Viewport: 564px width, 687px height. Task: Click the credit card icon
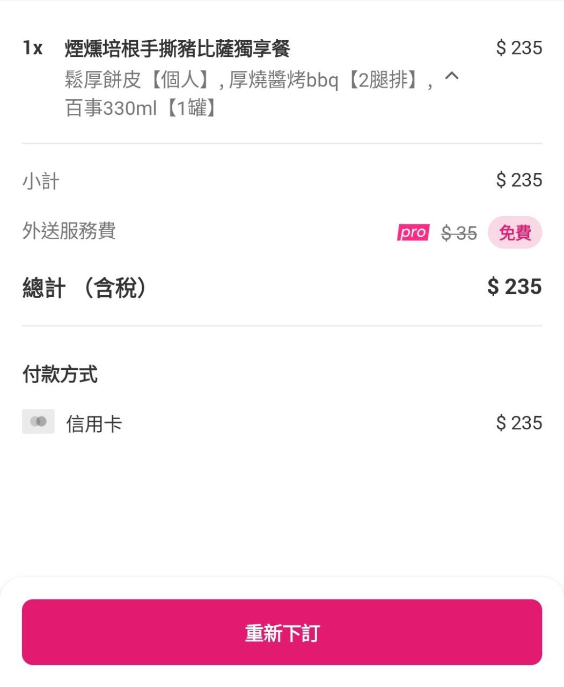[x=38, y=421]
